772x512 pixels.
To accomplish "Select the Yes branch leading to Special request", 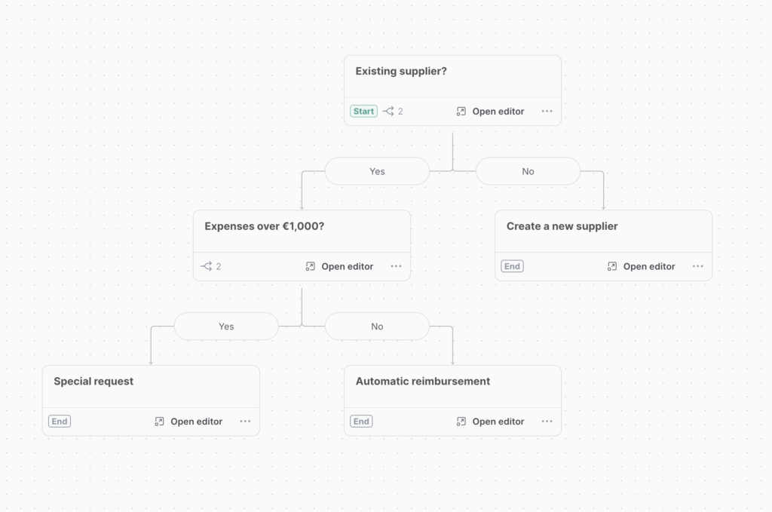I will [226, 327].
